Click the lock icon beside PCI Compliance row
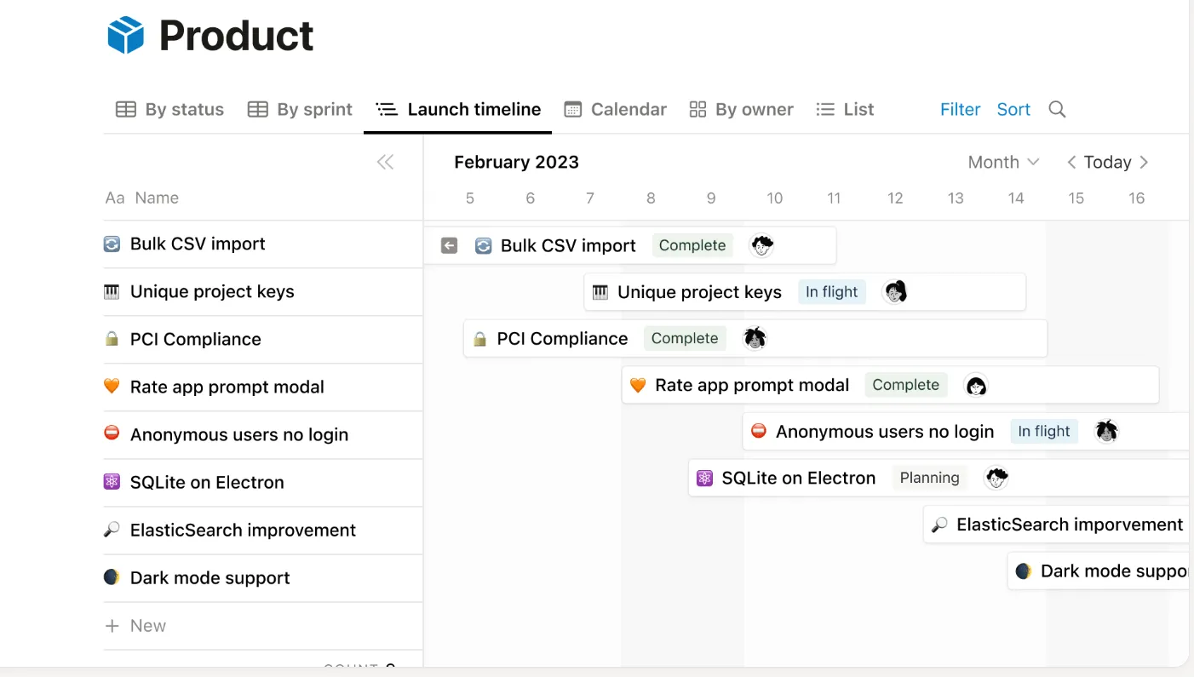The width and height of the screenshot is (1194, 677). [x=112, y=339]
